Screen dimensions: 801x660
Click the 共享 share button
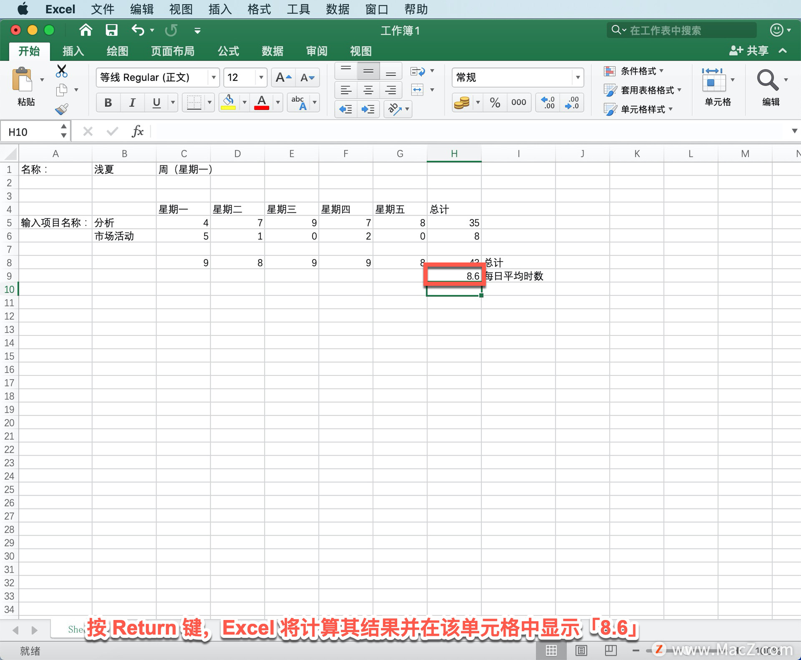[x=749, y=51]
